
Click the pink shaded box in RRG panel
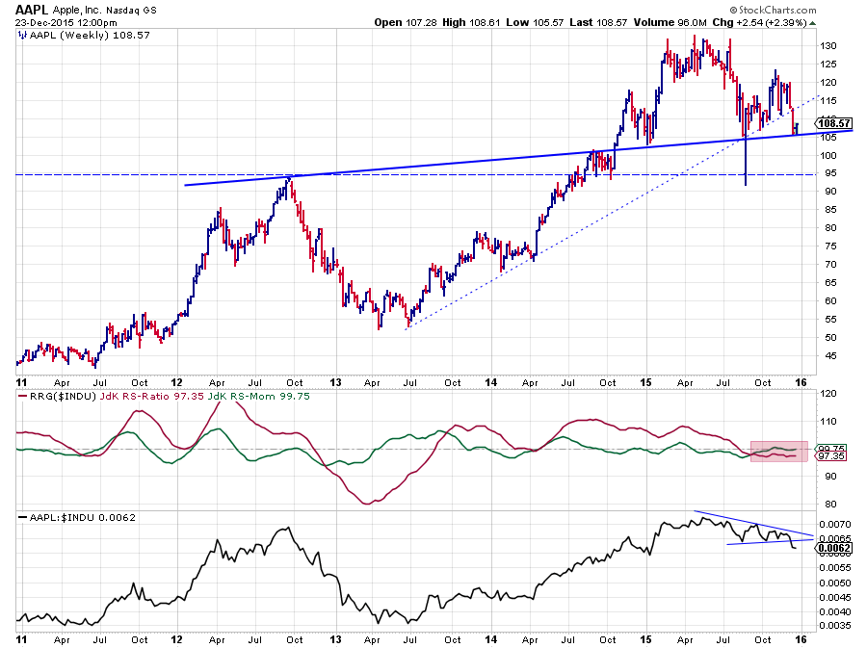[777, 452]
